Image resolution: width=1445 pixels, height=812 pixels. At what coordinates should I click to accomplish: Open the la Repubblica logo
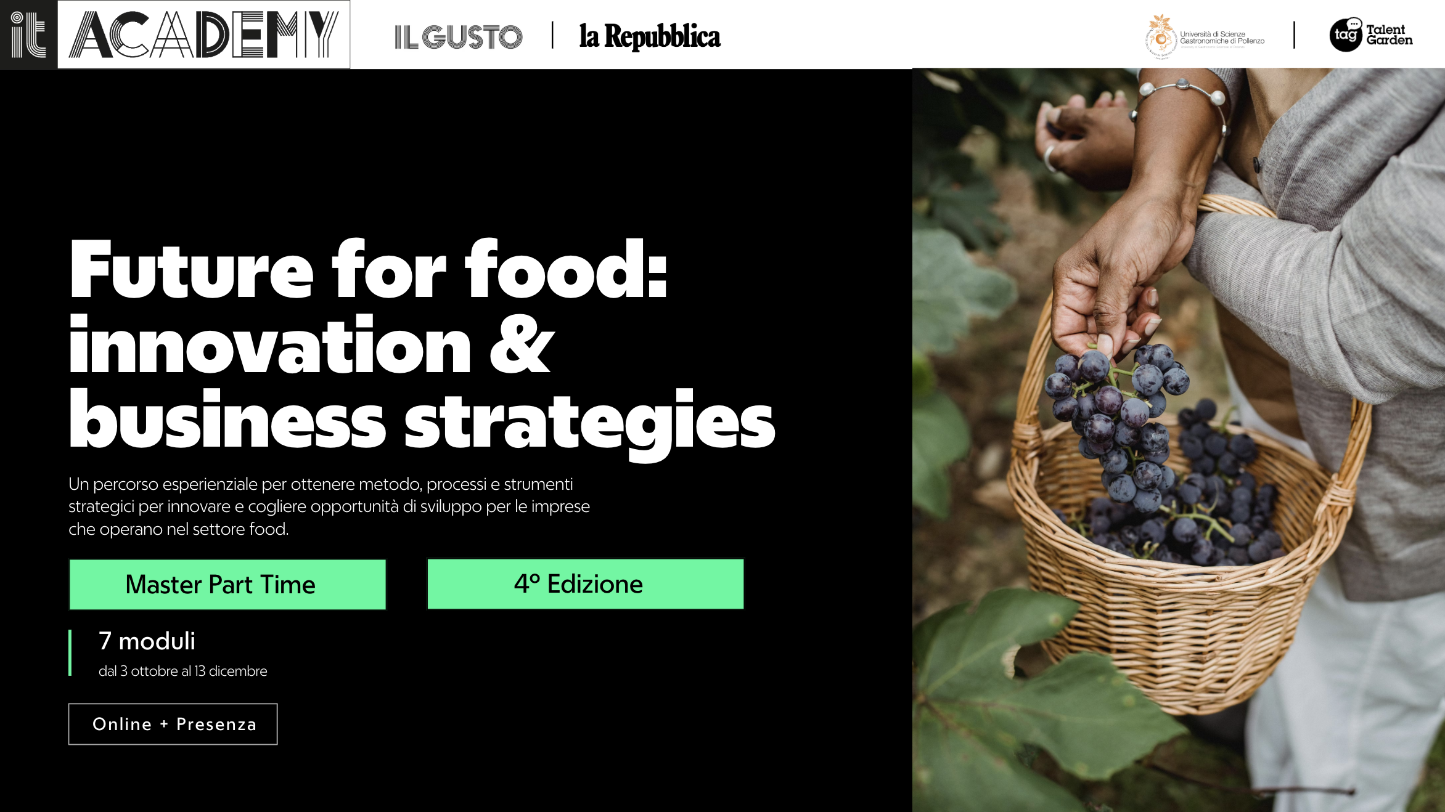pyautogui.click(x=650, y=36)
